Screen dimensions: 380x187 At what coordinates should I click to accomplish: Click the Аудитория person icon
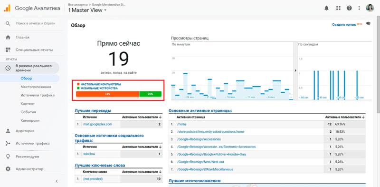[8, 131]
